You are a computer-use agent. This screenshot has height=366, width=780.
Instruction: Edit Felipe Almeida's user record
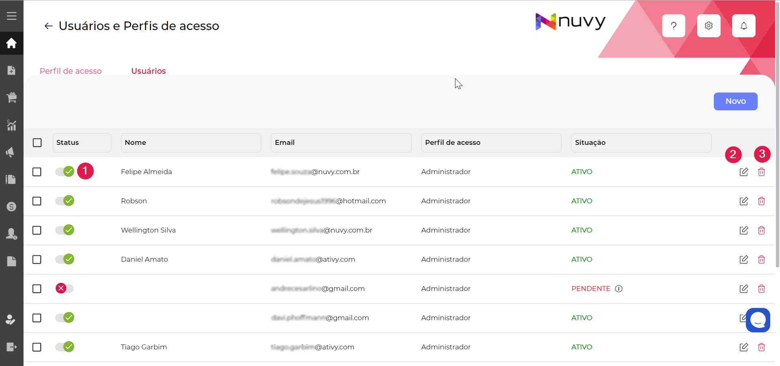coord(743,172)
